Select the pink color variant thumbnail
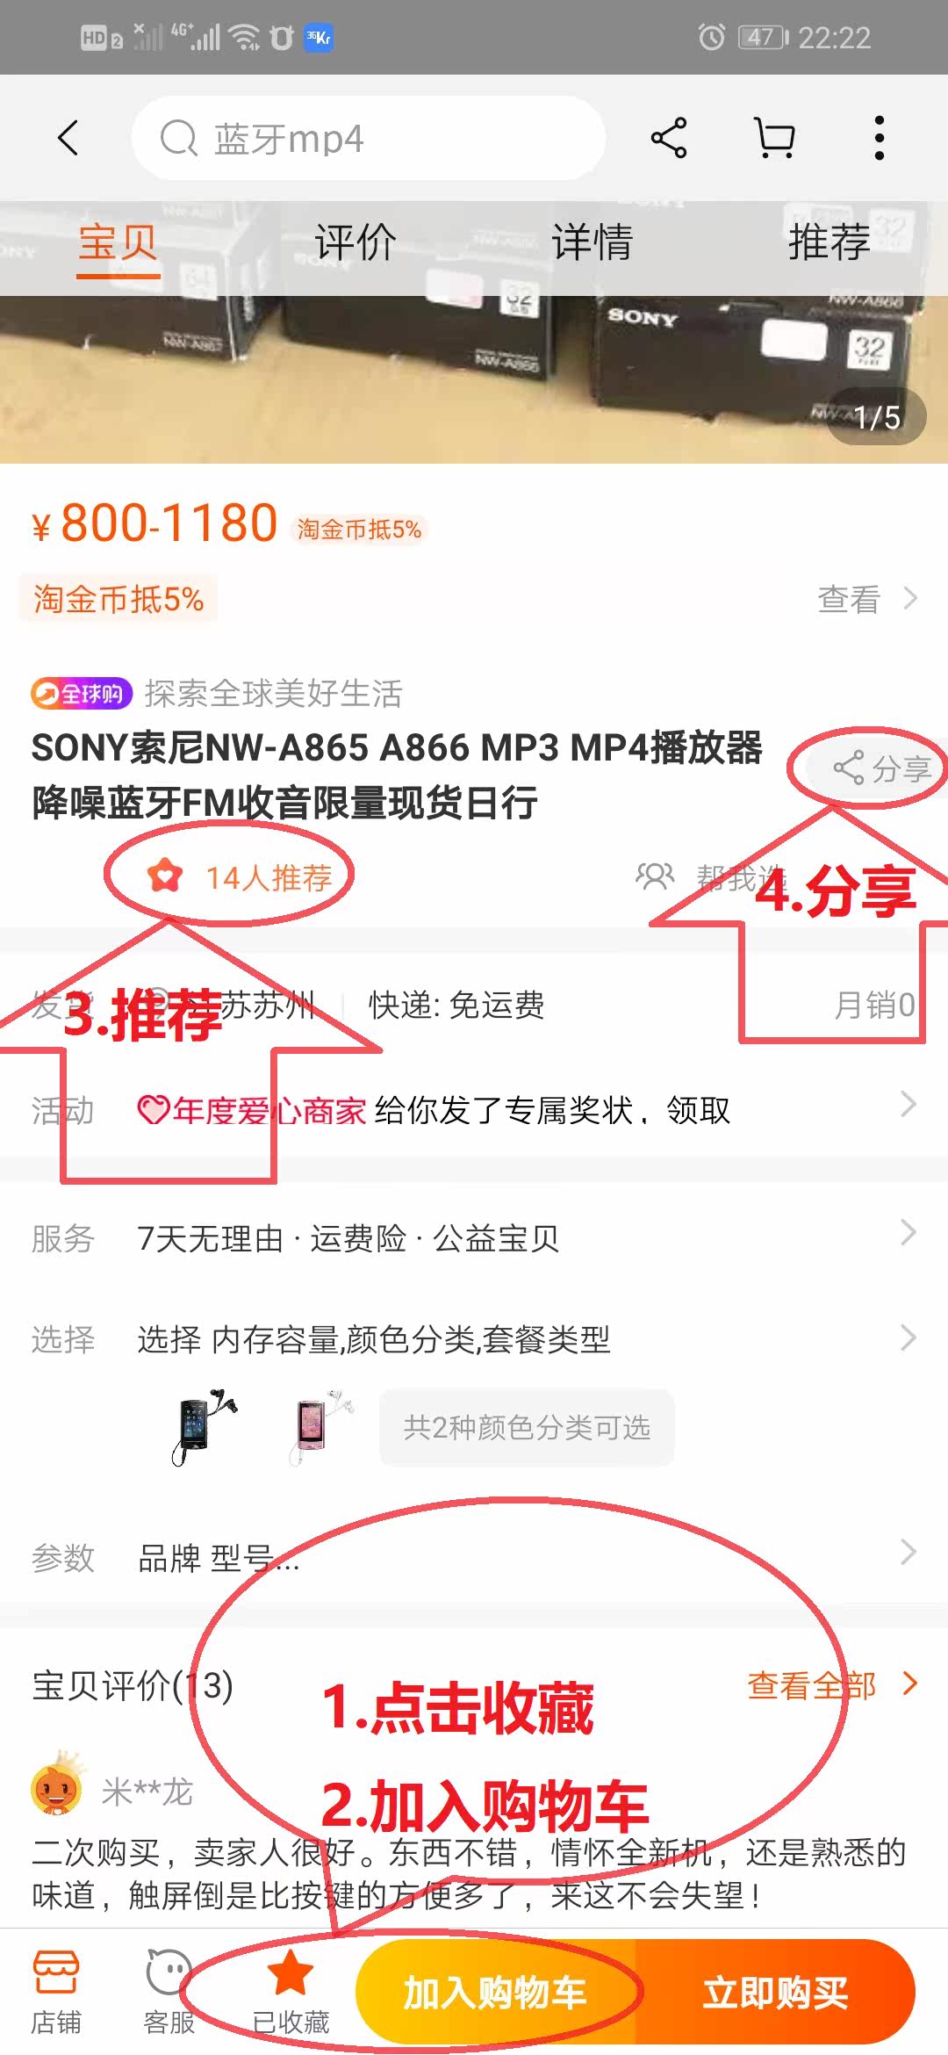Screen dimensions: 948x2055 point(321,1427)
